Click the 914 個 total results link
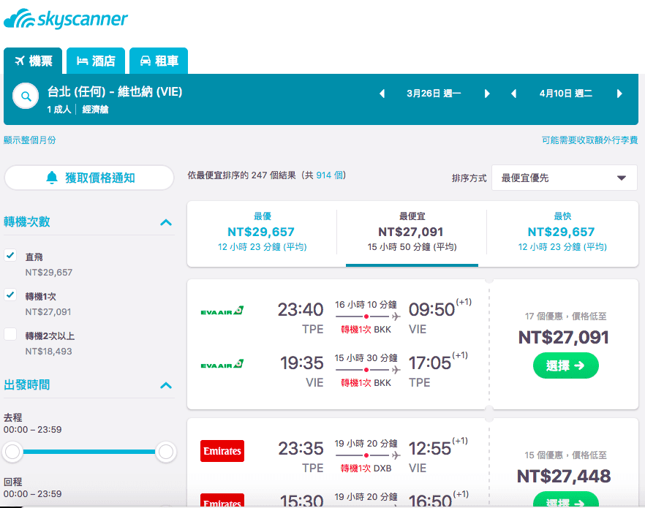 (330, 175)
